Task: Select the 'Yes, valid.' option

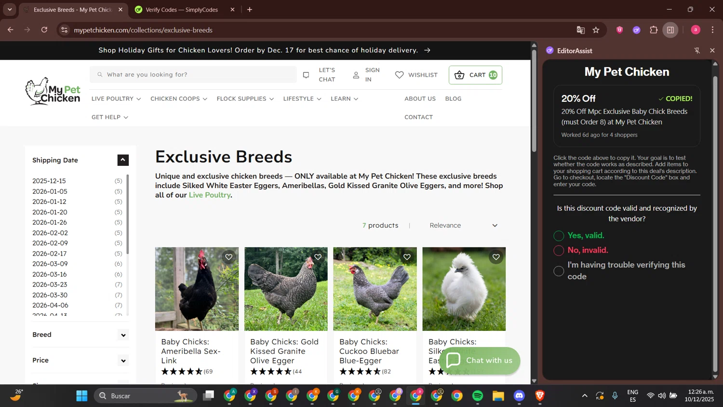Action: (559, 236)
